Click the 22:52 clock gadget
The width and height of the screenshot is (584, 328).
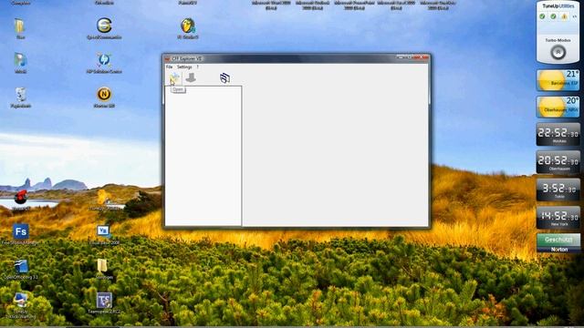click(x=558, y=134)
